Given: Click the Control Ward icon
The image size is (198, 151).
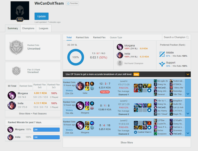Looking at the screenshot, I should pyautogui.click(x=136, y=132).
